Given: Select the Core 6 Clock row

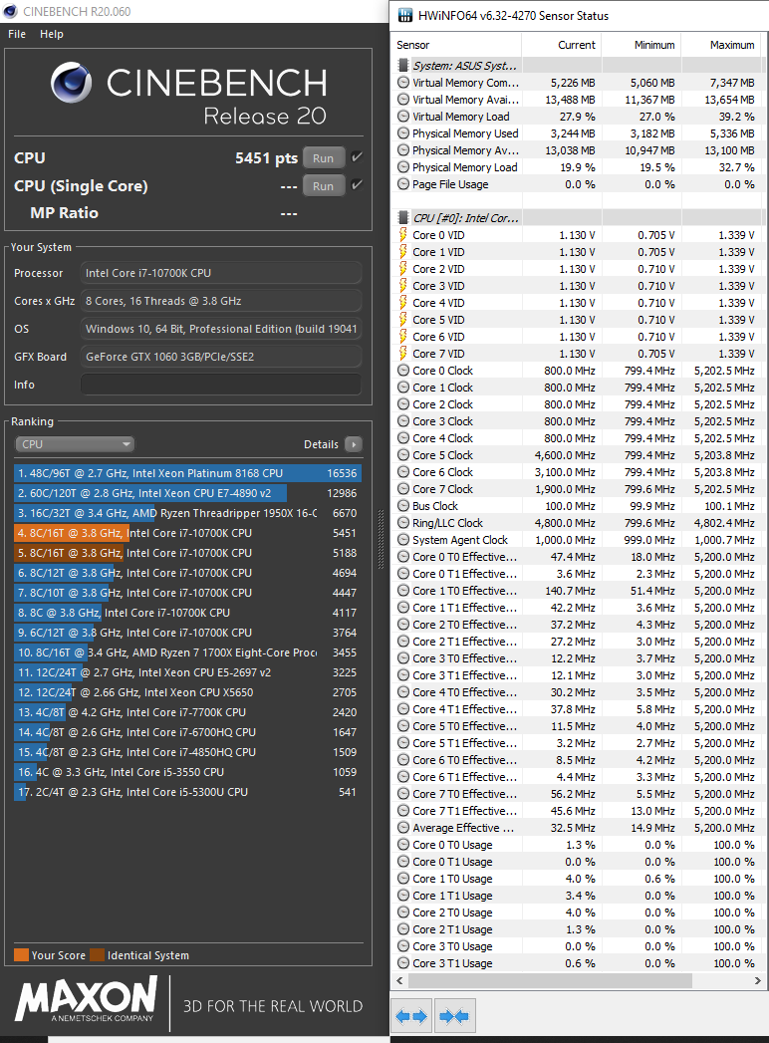Looking at the screenshot, I should (x=577, y=472).
